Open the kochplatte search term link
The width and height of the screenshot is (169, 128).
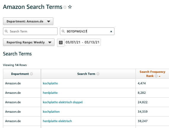[x=50, y=83]
